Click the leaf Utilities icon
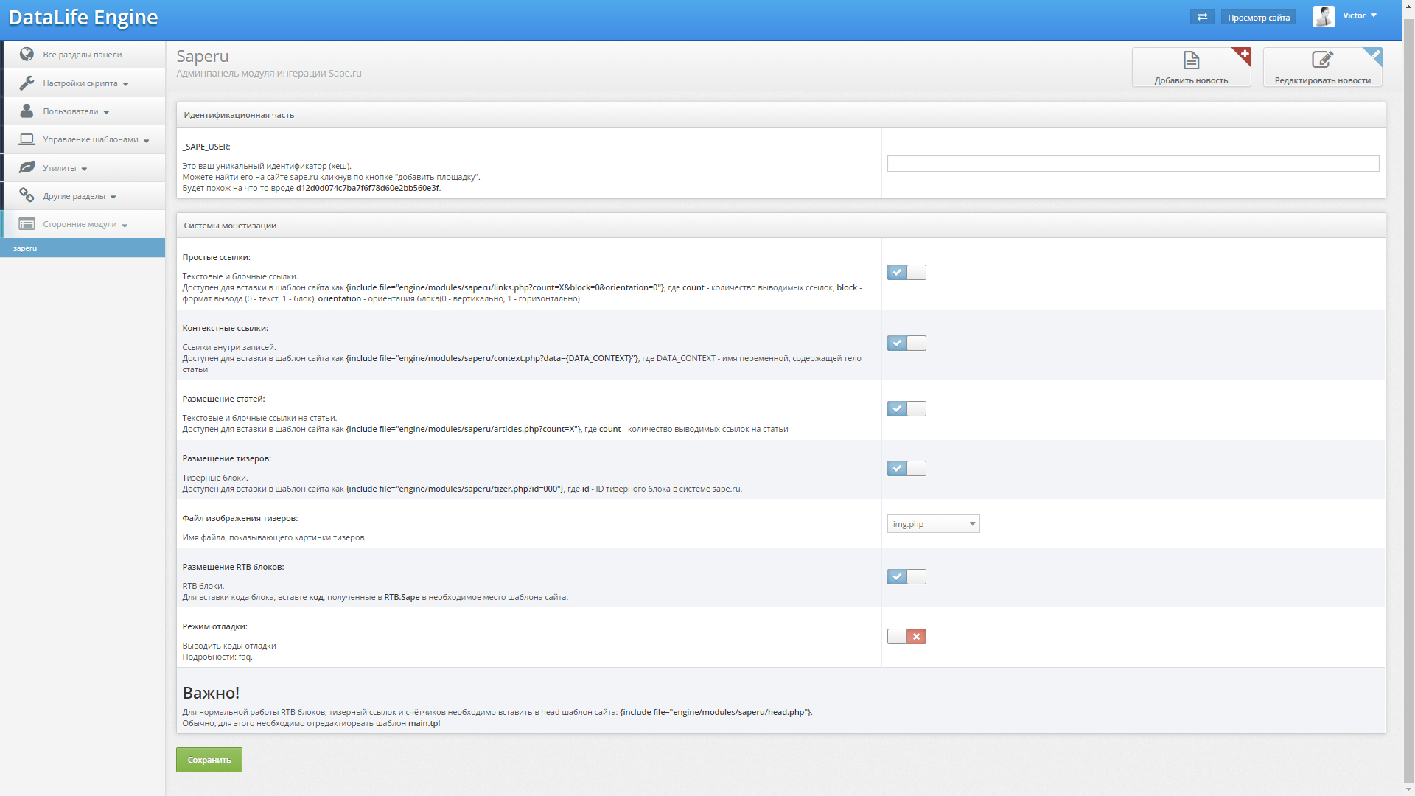This screenshot has height=796, width=1415. pos(27,167)
